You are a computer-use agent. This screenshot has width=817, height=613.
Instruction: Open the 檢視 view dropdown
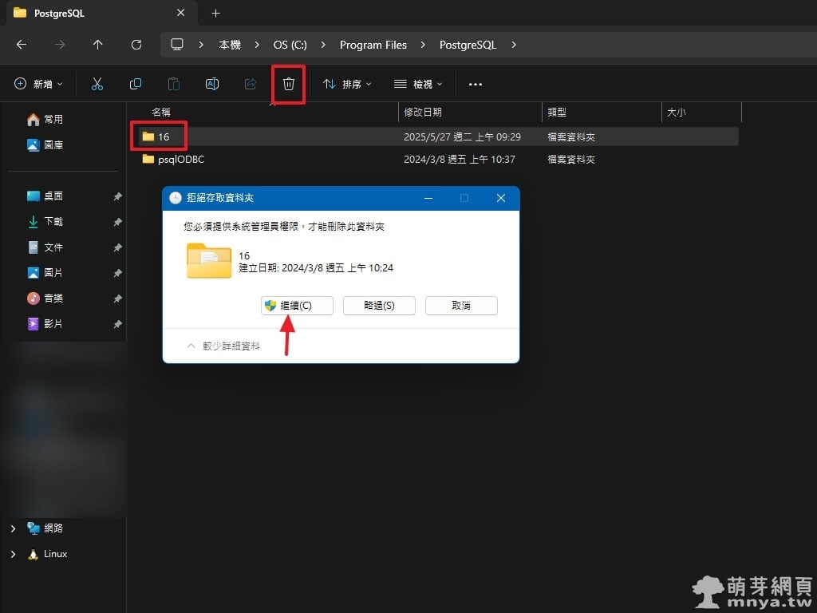[x=418, y=84]
